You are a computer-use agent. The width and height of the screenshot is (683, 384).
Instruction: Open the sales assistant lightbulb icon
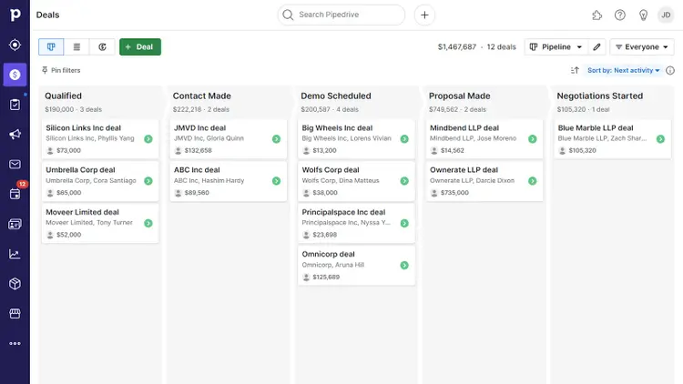(x=643, y=15)
